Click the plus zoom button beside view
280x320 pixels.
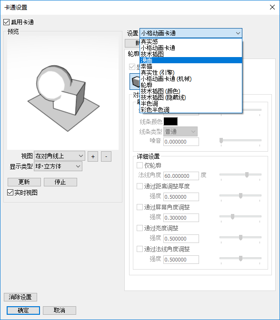click(93, 156)
